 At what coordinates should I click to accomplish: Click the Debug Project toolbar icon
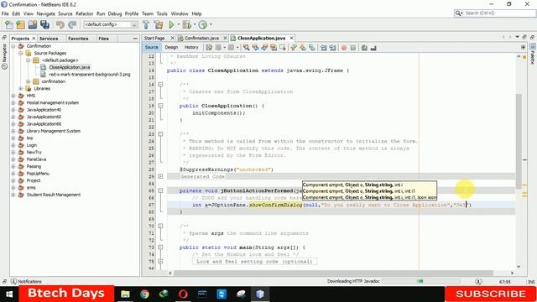point(186,24)
